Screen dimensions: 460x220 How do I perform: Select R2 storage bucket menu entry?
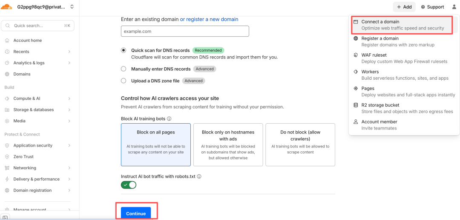click(404, 108)
